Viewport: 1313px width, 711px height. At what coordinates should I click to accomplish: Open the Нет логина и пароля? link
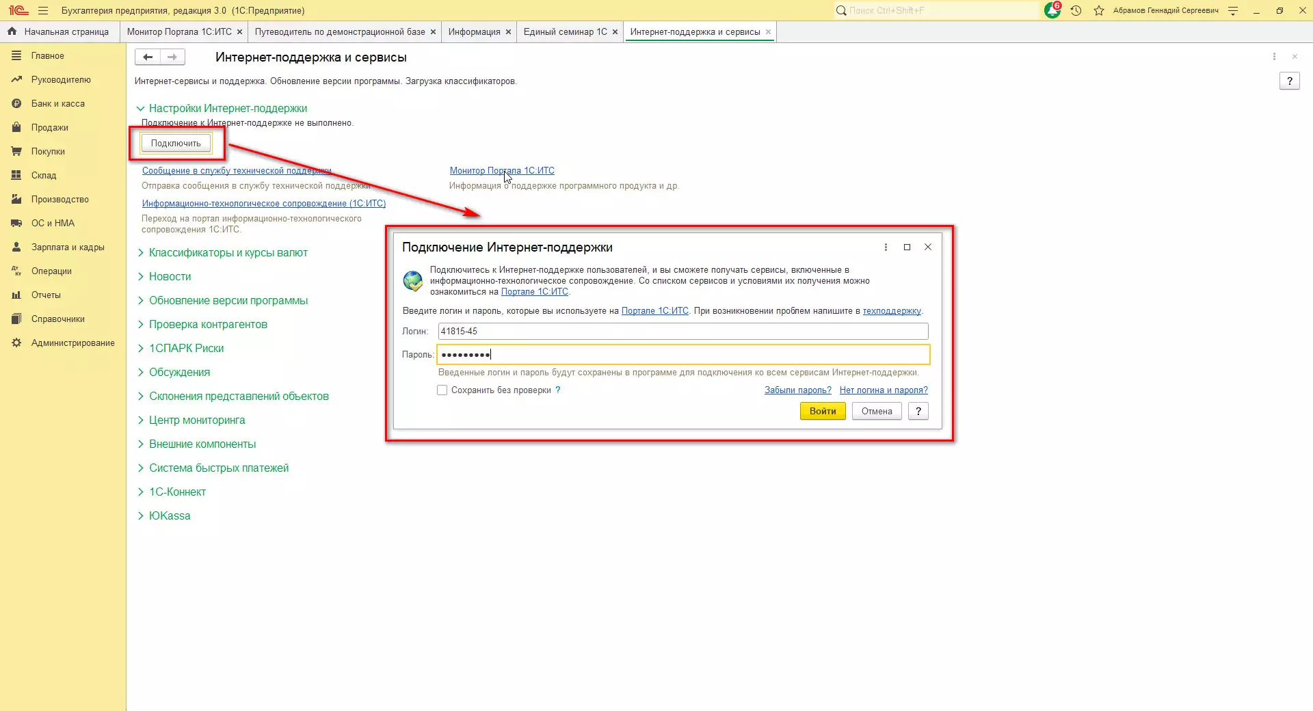click(x=884, y=390)
